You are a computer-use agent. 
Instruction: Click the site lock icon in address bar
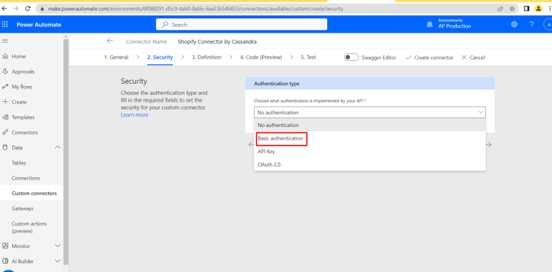click(42, 9)
